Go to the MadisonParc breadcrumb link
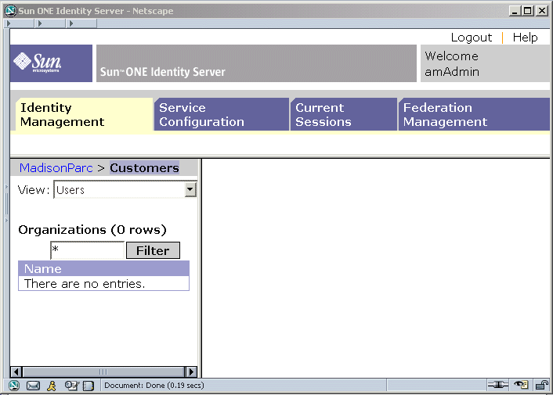The width and height of the screenshot is (553, 395). pos(56,168)
